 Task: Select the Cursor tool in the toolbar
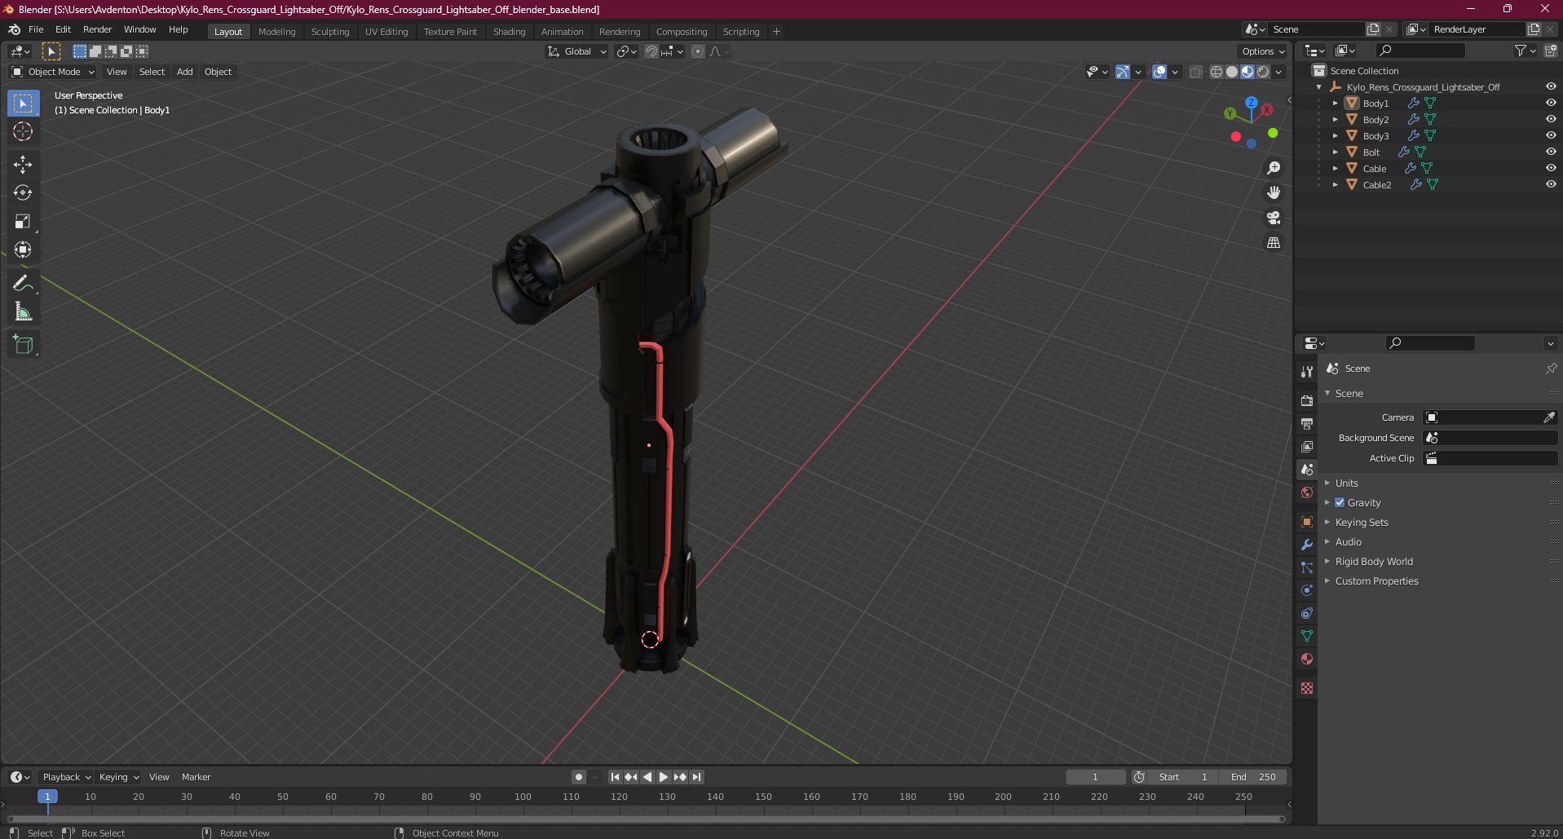coord(23,131)
